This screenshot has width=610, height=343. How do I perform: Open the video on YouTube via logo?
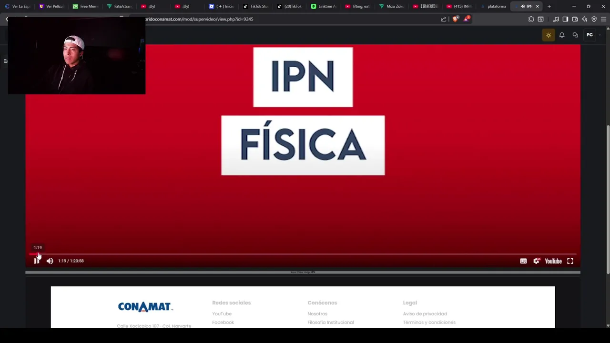point(553,261)
